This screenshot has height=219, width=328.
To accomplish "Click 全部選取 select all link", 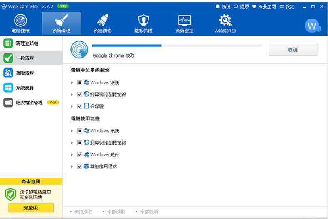I will pos(116,212).
